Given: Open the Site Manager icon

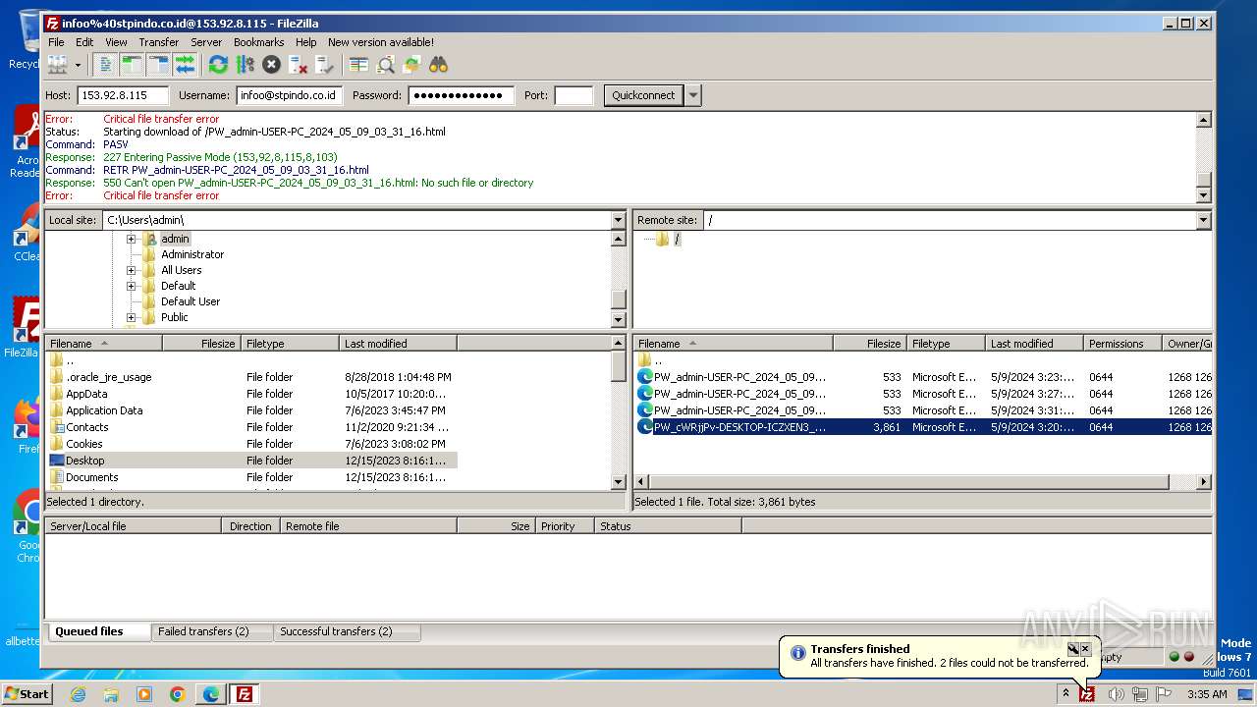Looking at the screenshot, I should 58,65.
